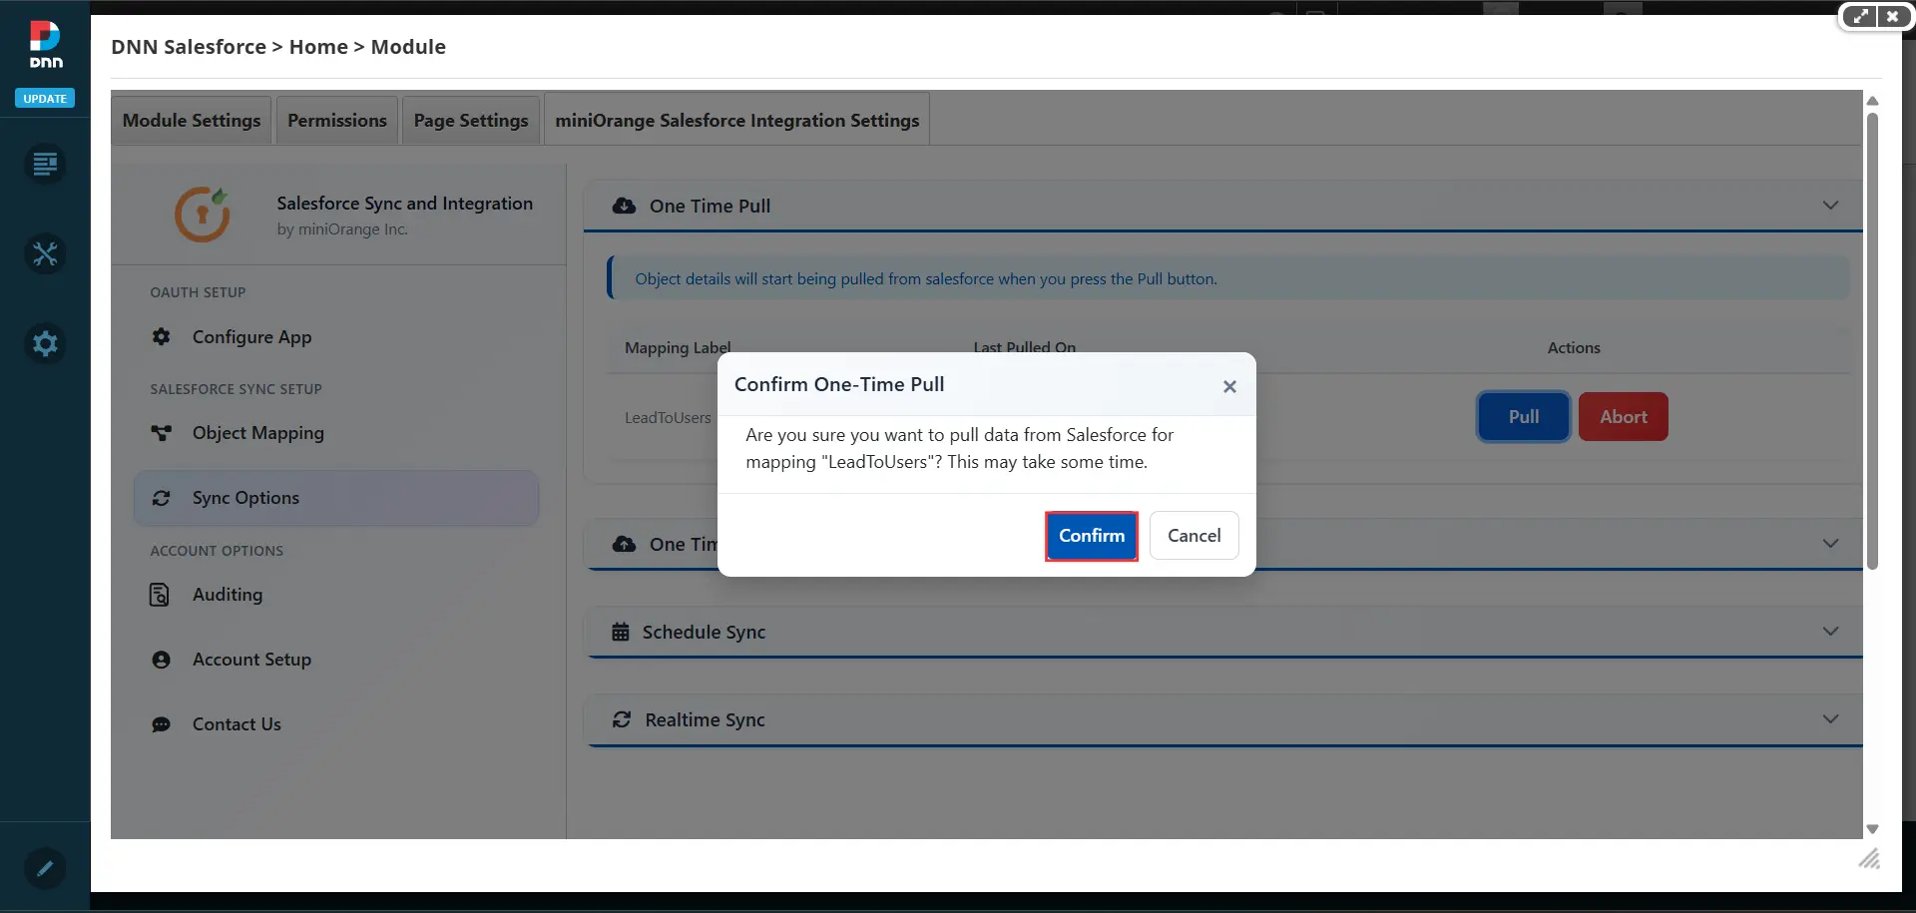Switch to Page Settings tab
This screenshot has height=913, width=1916.
[x=471, y=120]
